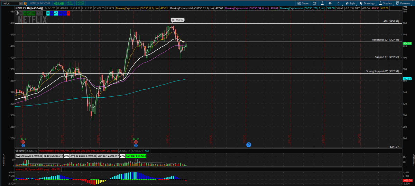This screenshot has height=186, width=415.
Task: Click the Hi: 458.97 price bubble
Action: (177, 20)
